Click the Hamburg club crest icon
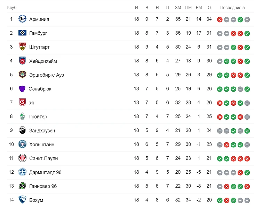Screen dimensions: 254x207 pyautogui.click(x=22, y=33)
